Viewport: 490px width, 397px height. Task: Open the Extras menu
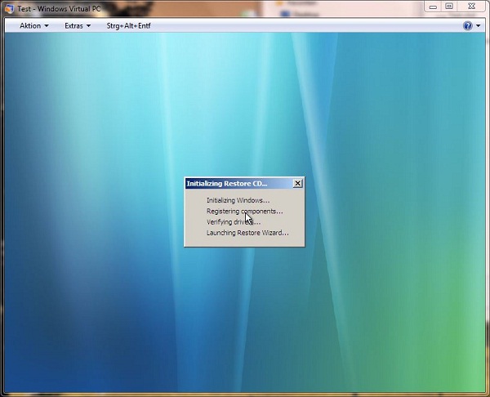pyautogui.click(x=78, y=26)
